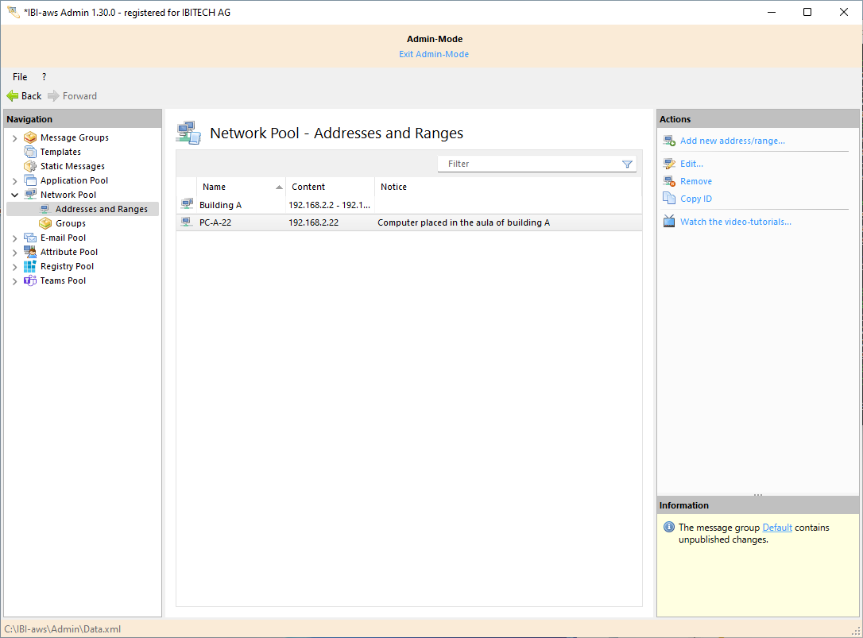
Task: Expand the E-mail Pool tree node
Action: click(14, 238)
